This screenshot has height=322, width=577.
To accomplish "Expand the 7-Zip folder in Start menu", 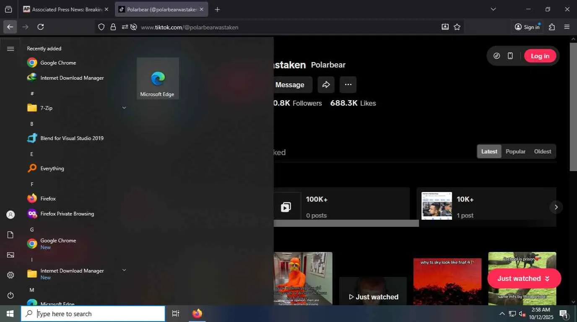I will 124,108.
